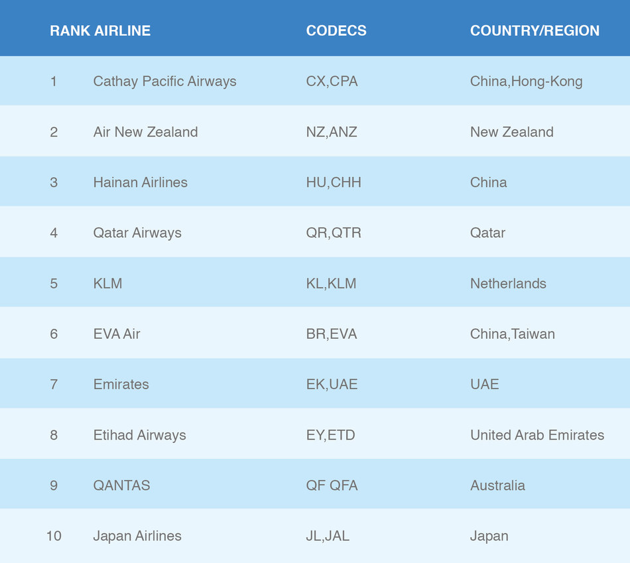Click Hainan Airlines in the list
630x563 pixels.
(x=140, y=182)
